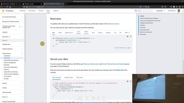Open the Products navigation menu

point(22,11)
